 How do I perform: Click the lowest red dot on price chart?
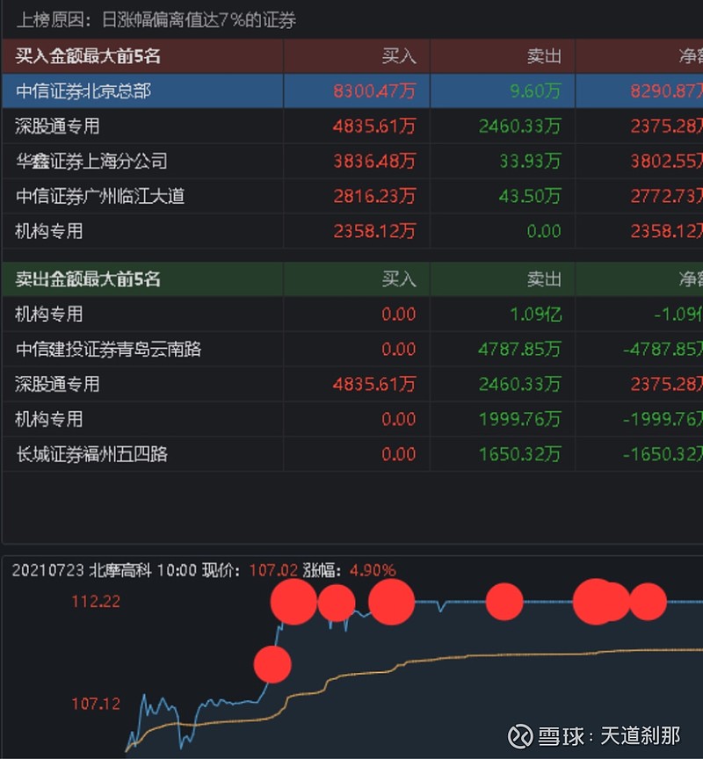point(272,665)
